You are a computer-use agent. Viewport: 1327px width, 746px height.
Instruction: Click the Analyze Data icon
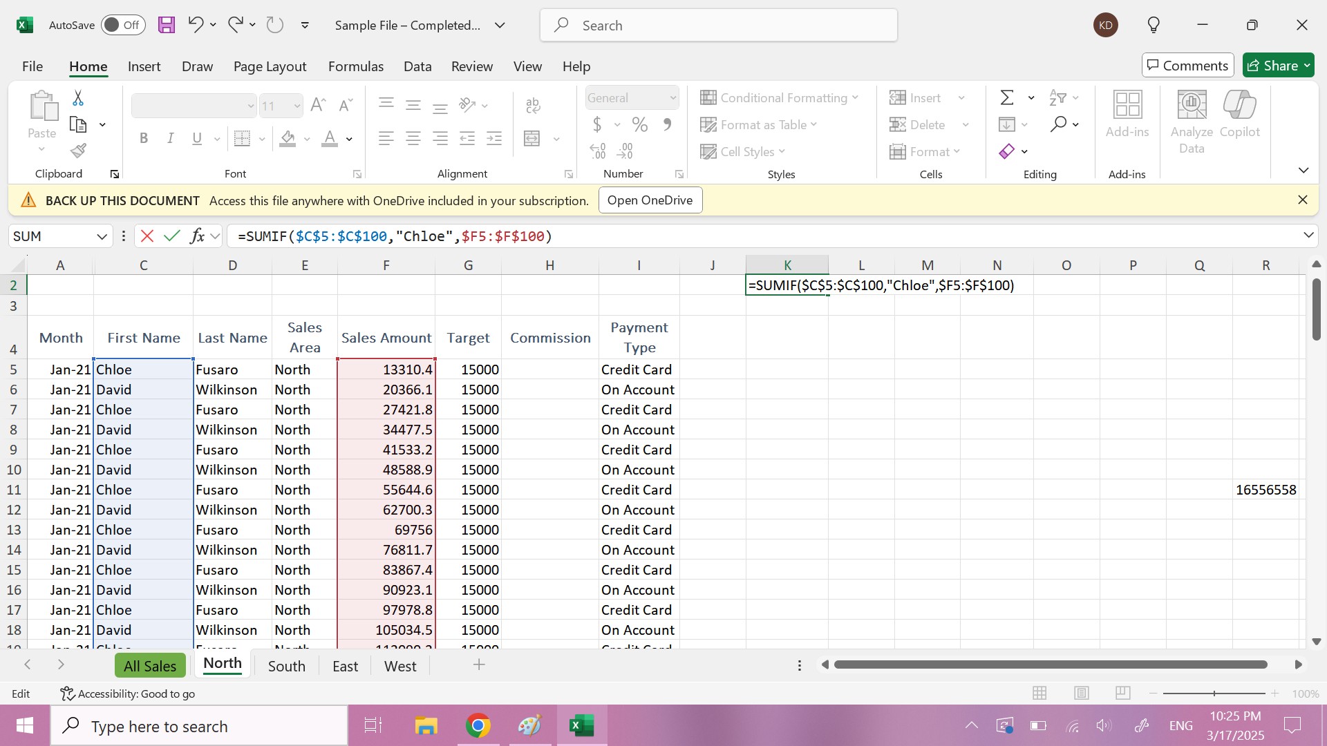pos(1192,122)
